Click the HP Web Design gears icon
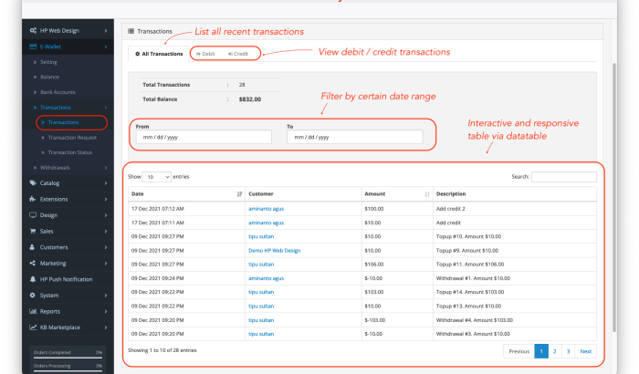This screenshot has height=374, width=639. tap(33, 30)
